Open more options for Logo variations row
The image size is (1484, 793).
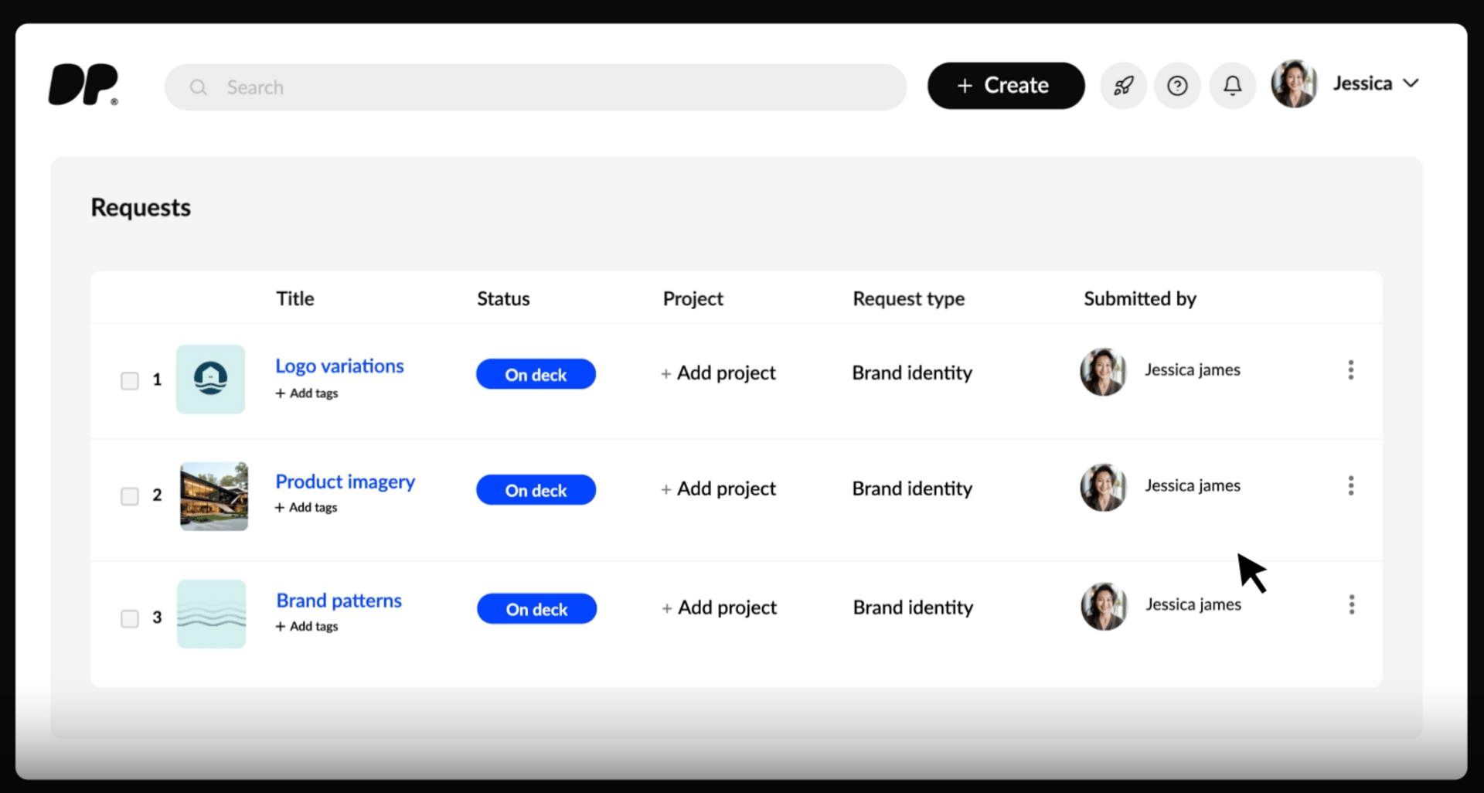click(1350, 370)
